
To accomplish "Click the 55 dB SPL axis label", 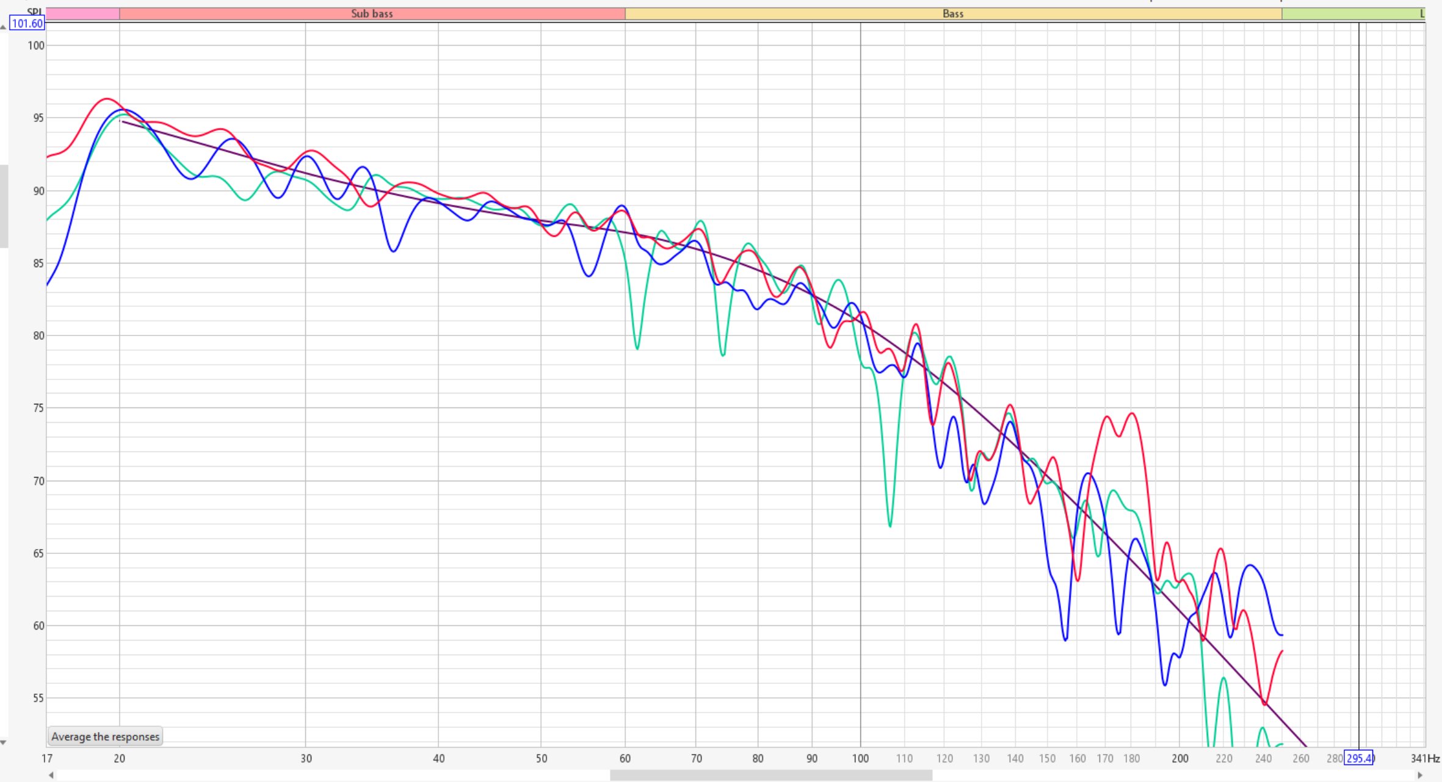I will click(38, 698).
